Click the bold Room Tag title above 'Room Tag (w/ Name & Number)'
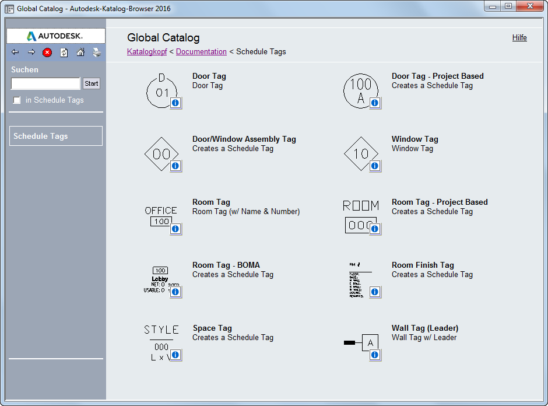548x406 pixels. pos(211,202)
